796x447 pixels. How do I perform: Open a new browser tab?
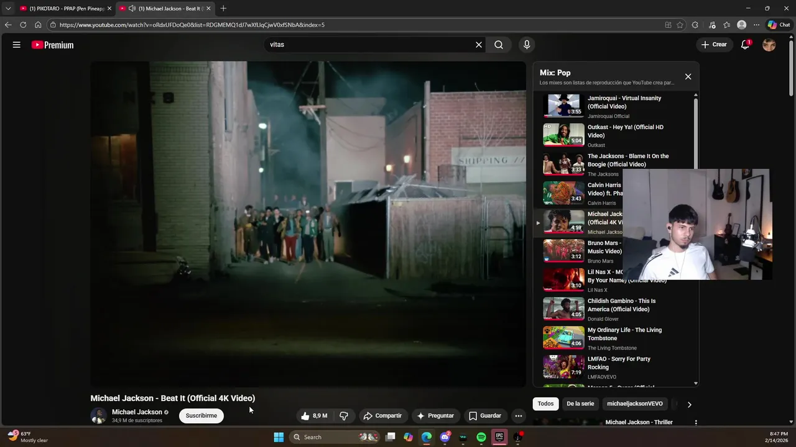(x=223, y=8)
